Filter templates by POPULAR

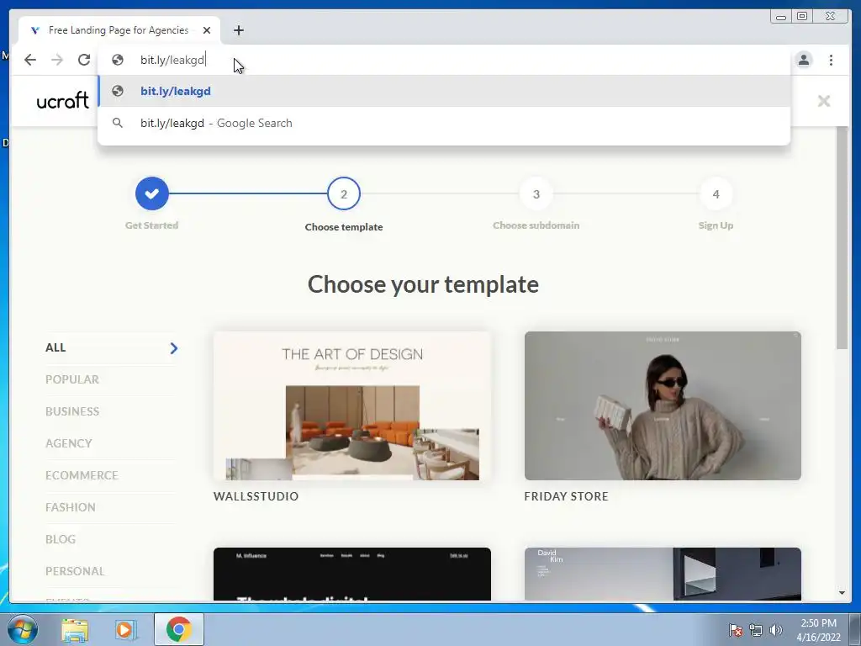72,379
